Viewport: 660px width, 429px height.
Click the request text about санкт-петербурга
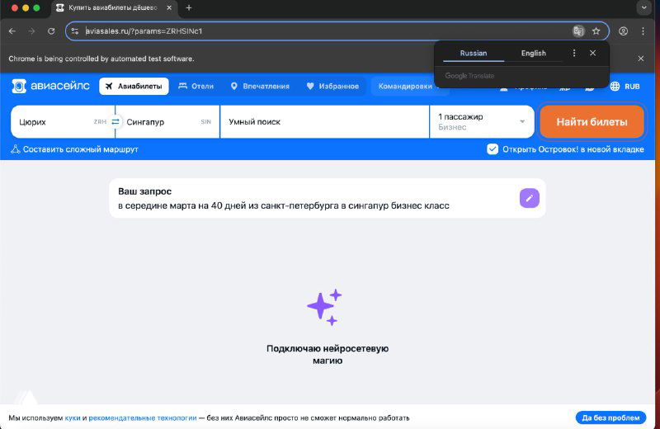click(284, 205)
